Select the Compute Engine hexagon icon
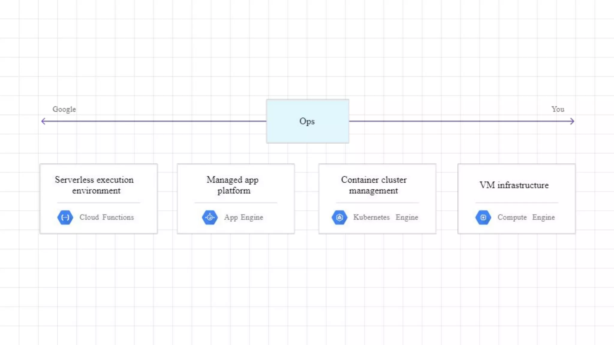Screen dimensions: 614x345 tap(483, 217)
